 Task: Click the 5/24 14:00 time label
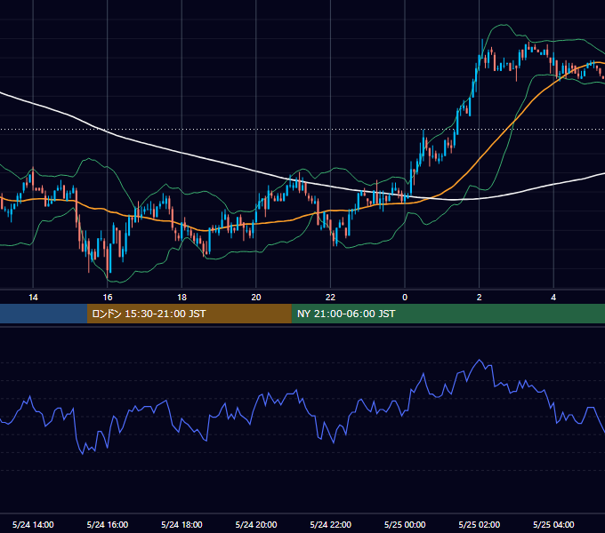click(x=33, y=524)
